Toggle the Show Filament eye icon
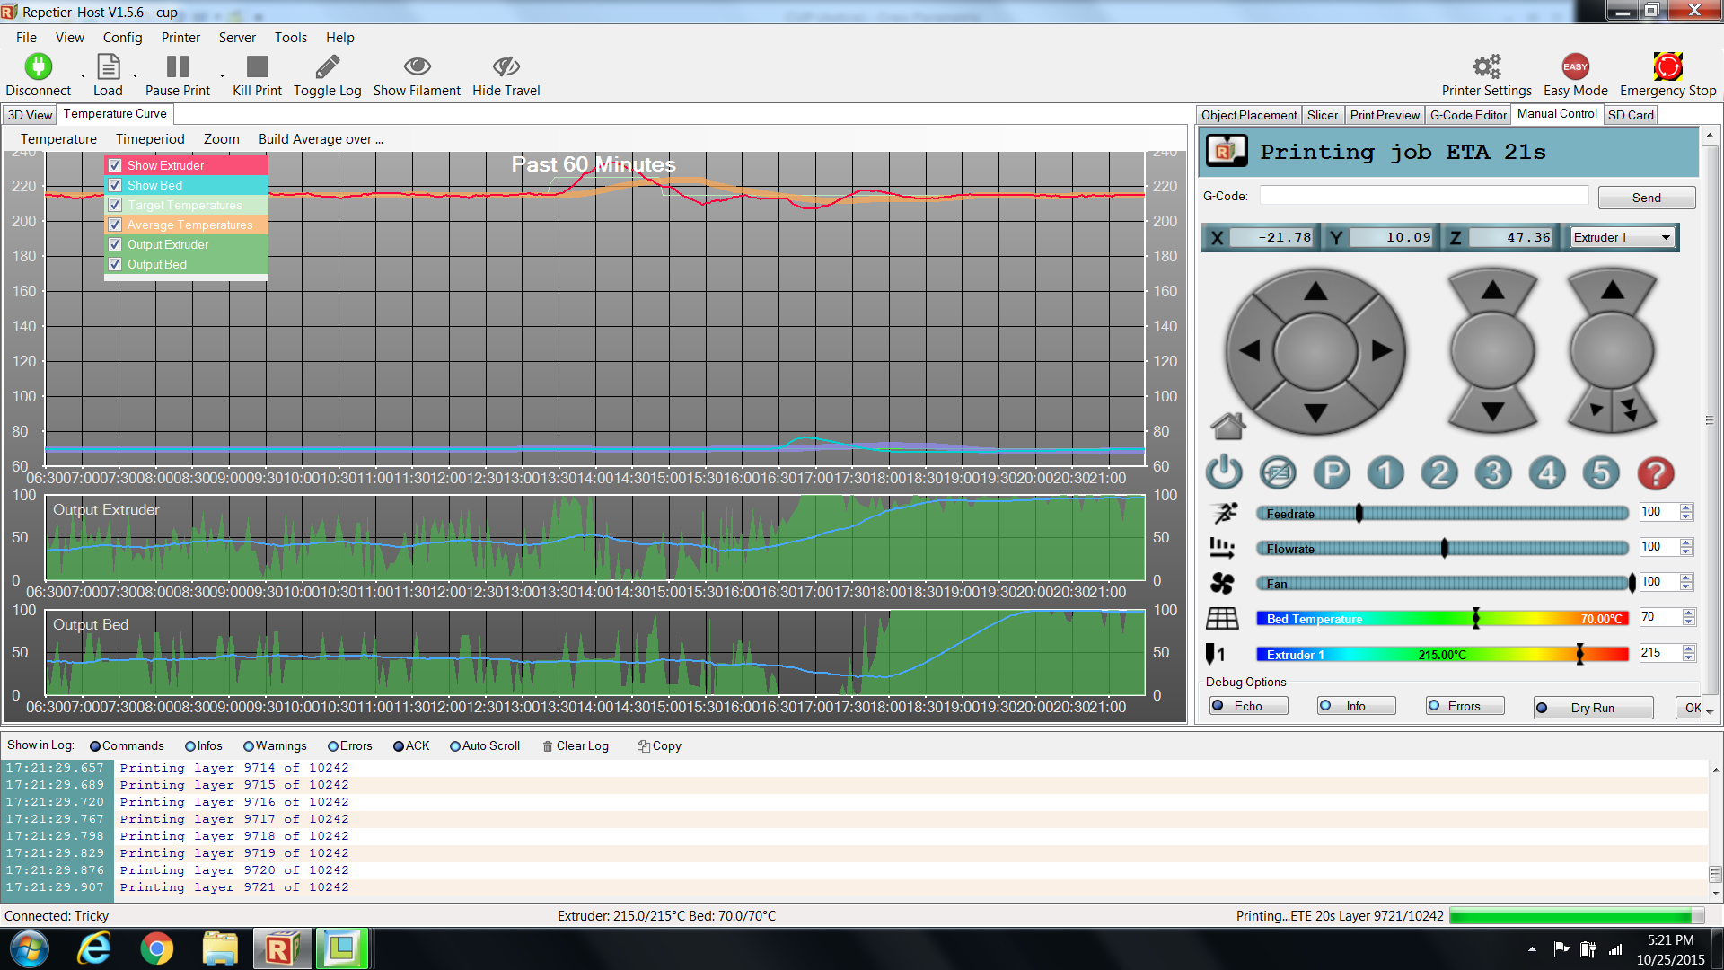The width and height of the screenshot is (1724, 970). [x=417, y=67]
